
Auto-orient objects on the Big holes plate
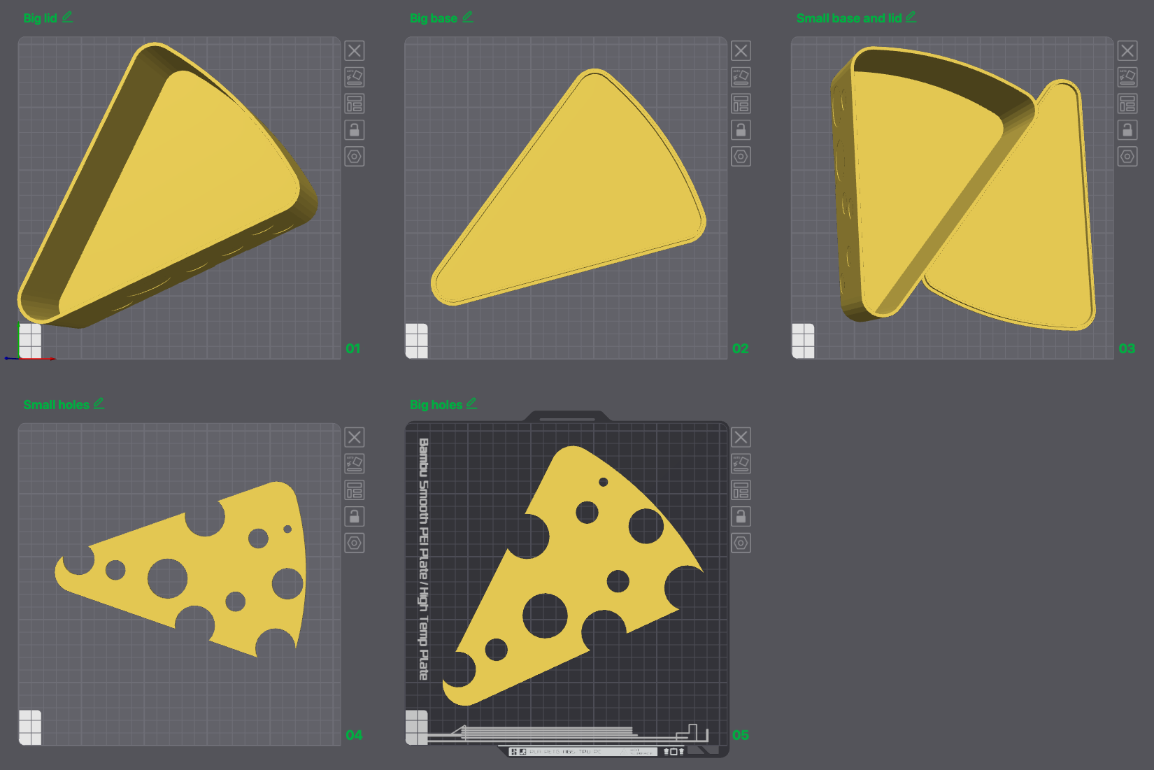[741, 464]
